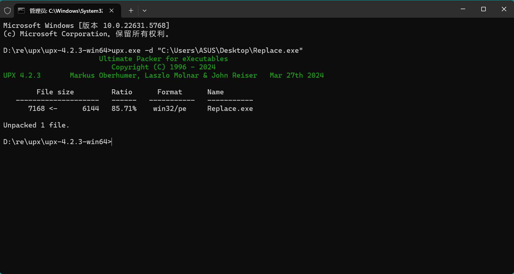Minimize the terminal window

463,9
